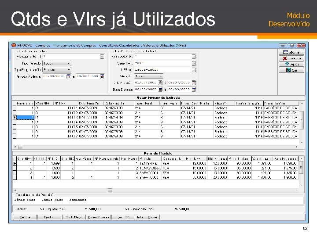The image size is (317, 237).
Task: Click the Ordem Compra button at bottom
Action: coord(99,217)
